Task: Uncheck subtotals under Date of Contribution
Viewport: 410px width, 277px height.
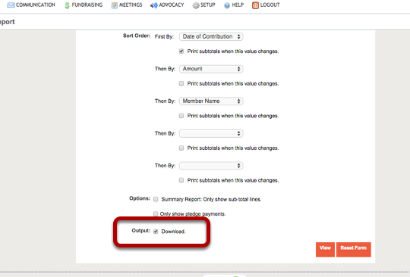Action: (181, 51)
